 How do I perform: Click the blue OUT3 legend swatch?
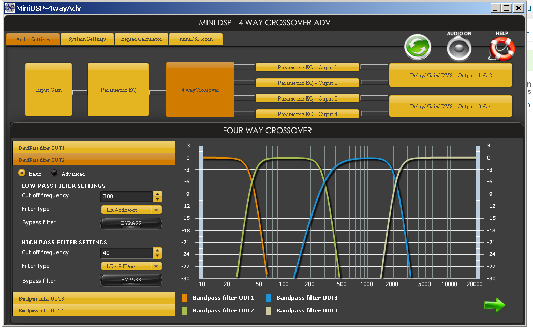pyautogui.click(x=269, y=298)
